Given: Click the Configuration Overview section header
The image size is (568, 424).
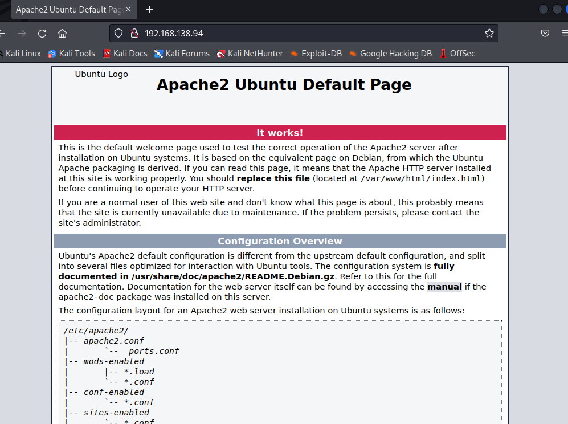Looking at the screenshot, I should 280,242.
